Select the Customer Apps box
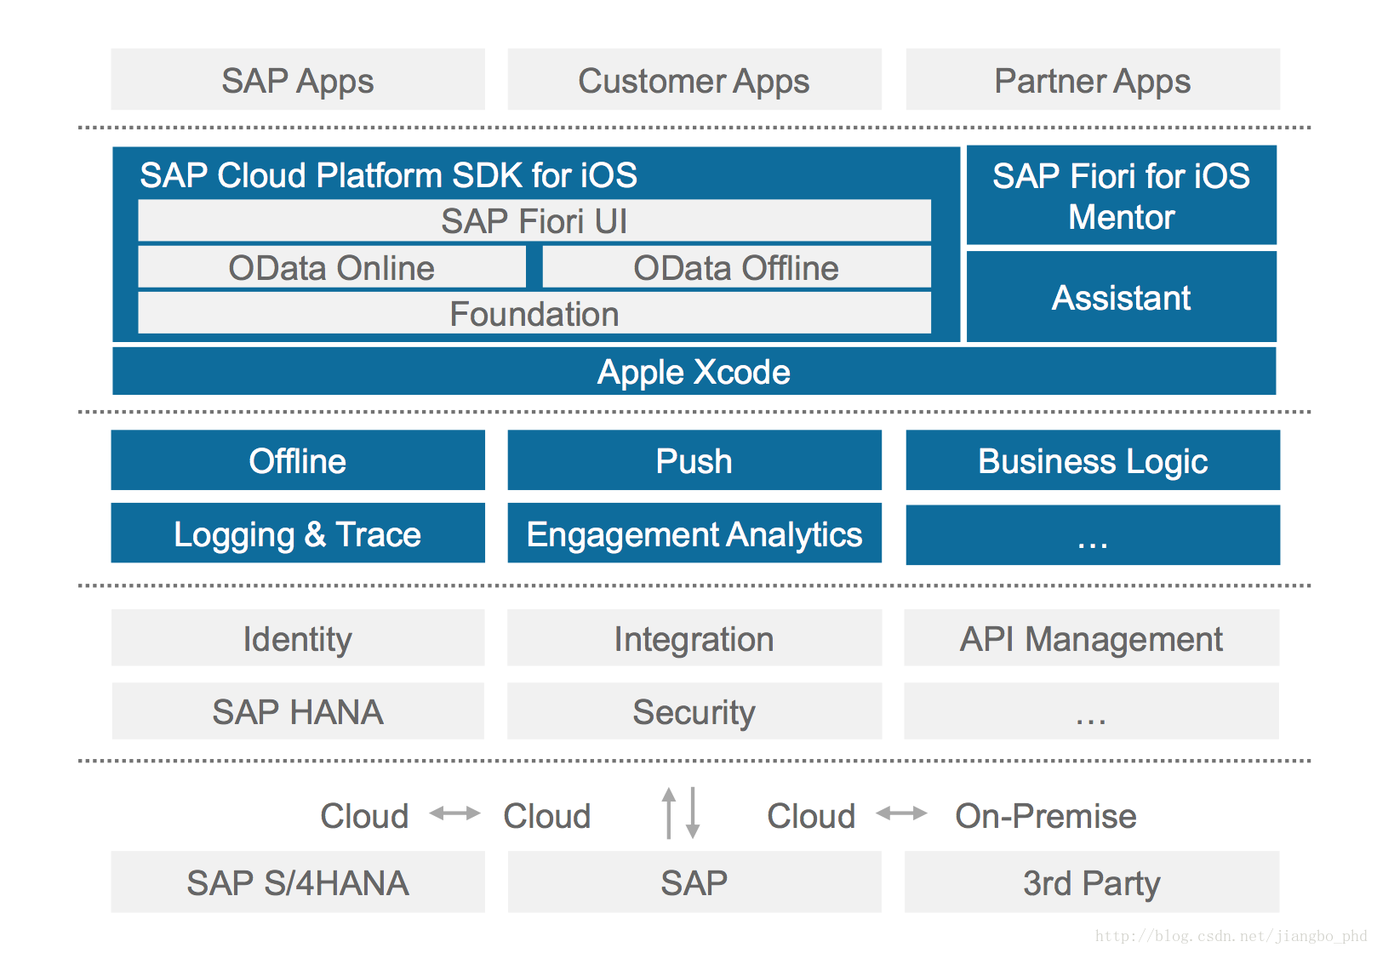Image resolution: width=1377 pixels, height=953 pixels. (x=694, y=79)
